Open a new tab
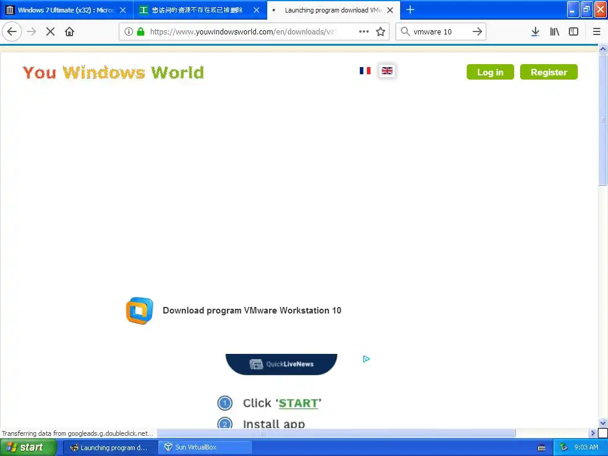 (x=410, y=9)
